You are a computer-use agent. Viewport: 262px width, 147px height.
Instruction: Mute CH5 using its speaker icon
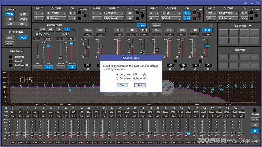[x=170, y=65]
